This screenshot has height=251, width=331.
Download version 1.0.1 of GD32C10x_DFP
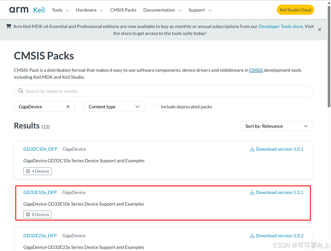pos(277,149)
